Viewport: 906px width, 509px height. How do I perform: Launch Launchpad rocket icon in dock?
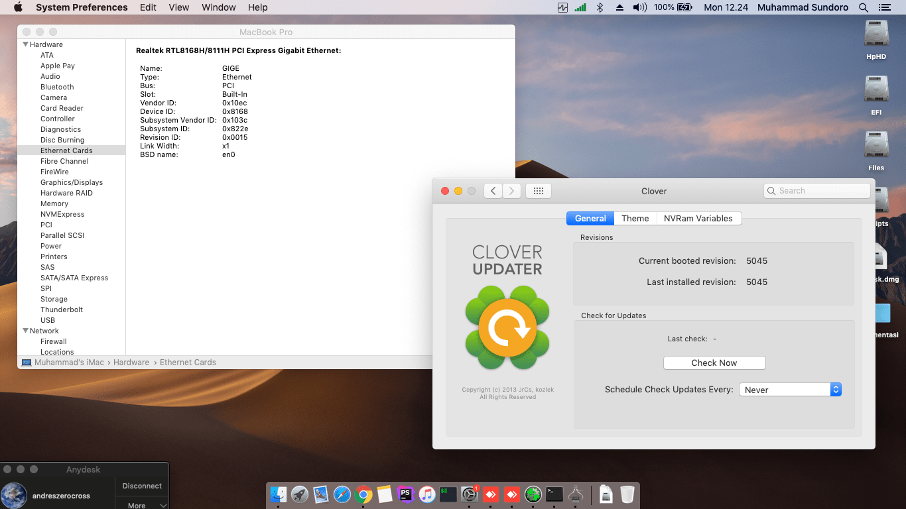pyautogui.click(x=300, y=494)
